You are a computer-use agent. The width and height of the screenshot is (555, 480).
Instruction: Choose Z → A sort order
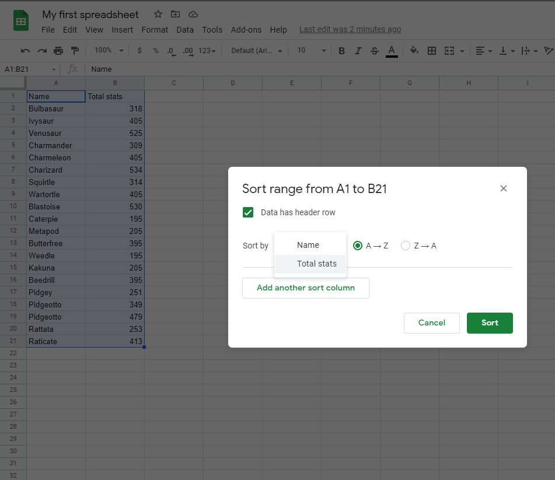click(x=406, y=246)
